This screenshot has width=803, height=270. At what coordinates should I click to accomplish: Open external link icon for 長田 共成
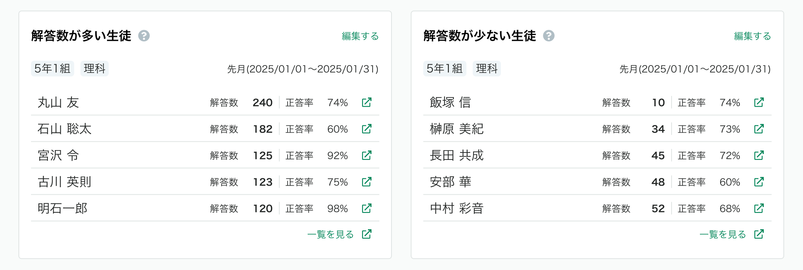tap(759, 155)
